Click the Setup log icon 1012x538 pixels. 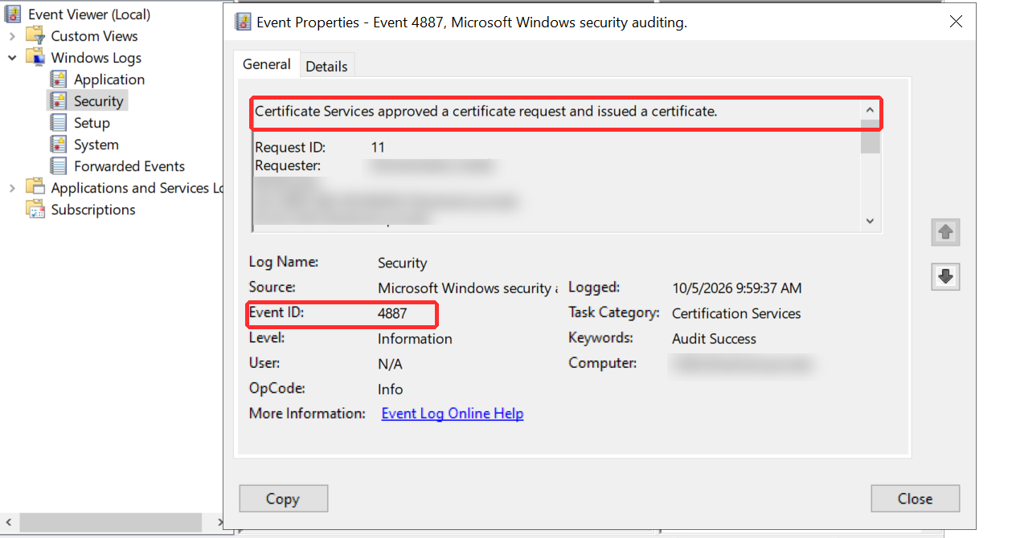coord(59,122)
